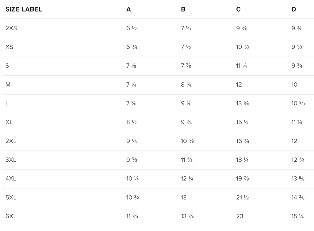This screenshot has width=314, height=231.
Task: Select column header A
Action: pos(128,9)
